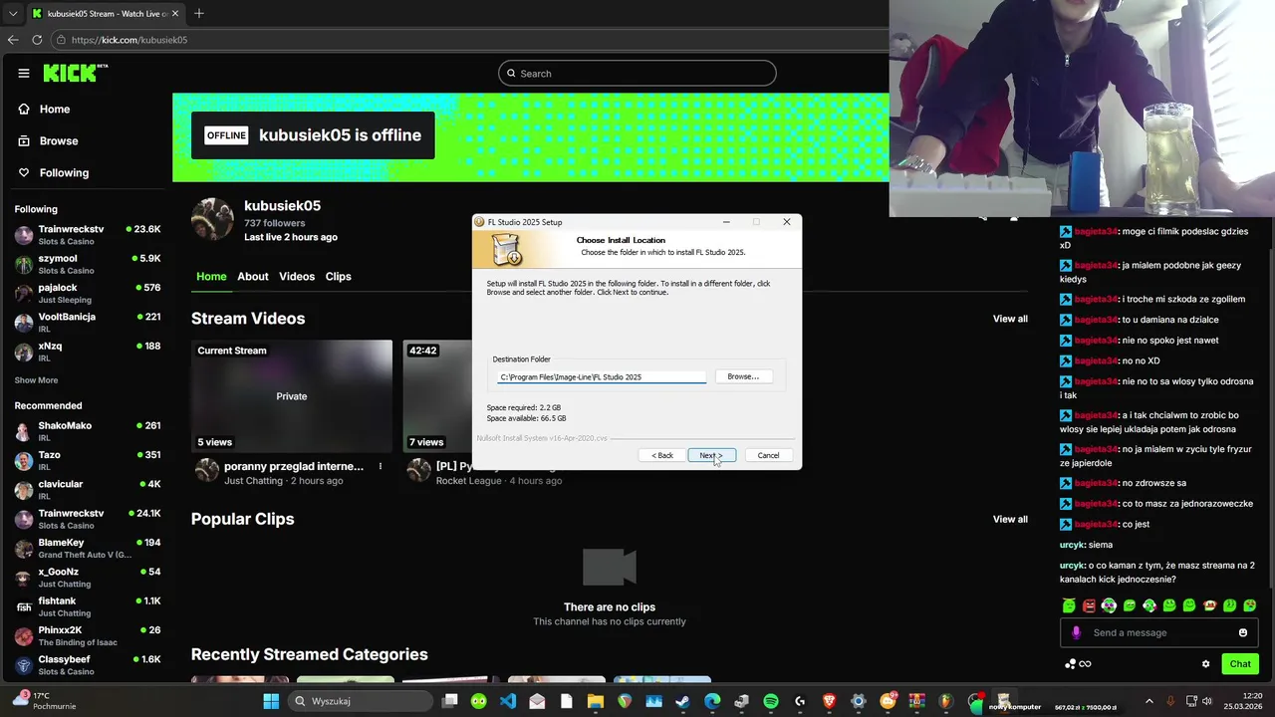Open szymool channel in Following list
1275x717 pixels.
point(88,264)
